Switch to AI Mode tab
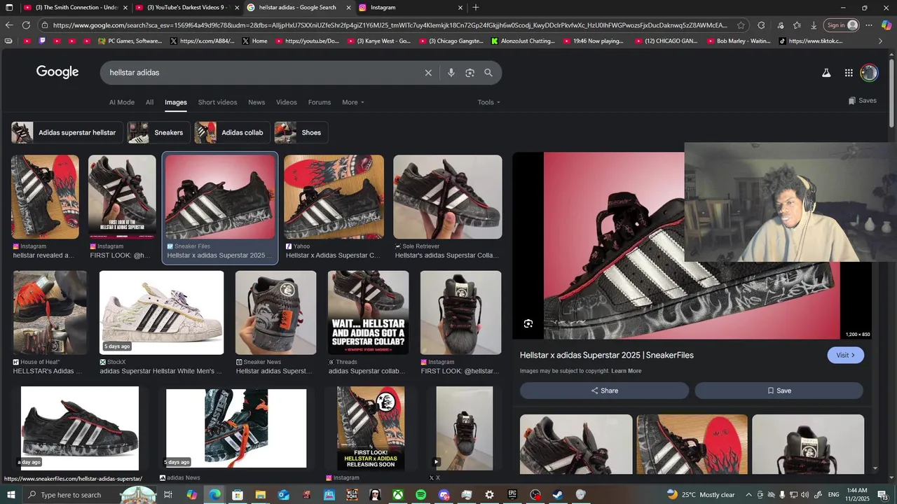897x504 pixels. pyautogui.click(x=121, y=102)
